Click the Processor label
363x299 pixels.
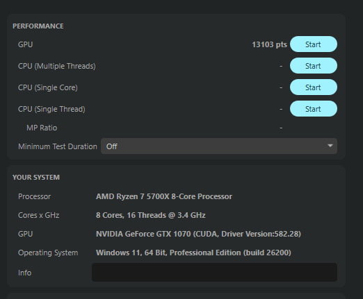click(34, 196)
